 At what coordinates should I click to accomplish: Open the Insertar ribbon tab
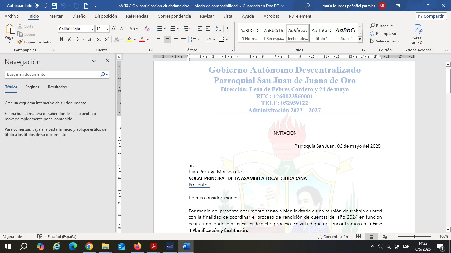tap(55, 16)
